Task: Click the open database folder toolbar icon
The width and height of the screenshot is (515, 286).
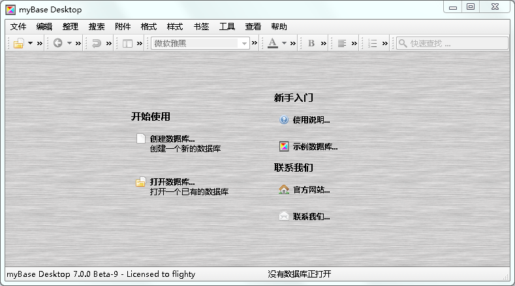Action: pos(19,43)
